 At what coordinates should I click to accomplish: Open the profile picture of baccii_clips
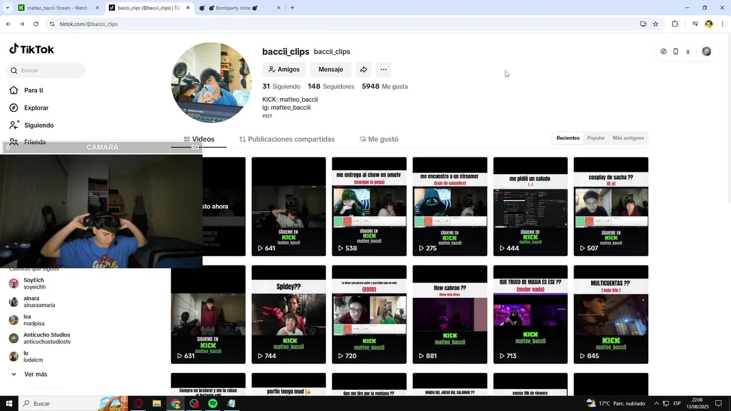(x=211, y=83)
